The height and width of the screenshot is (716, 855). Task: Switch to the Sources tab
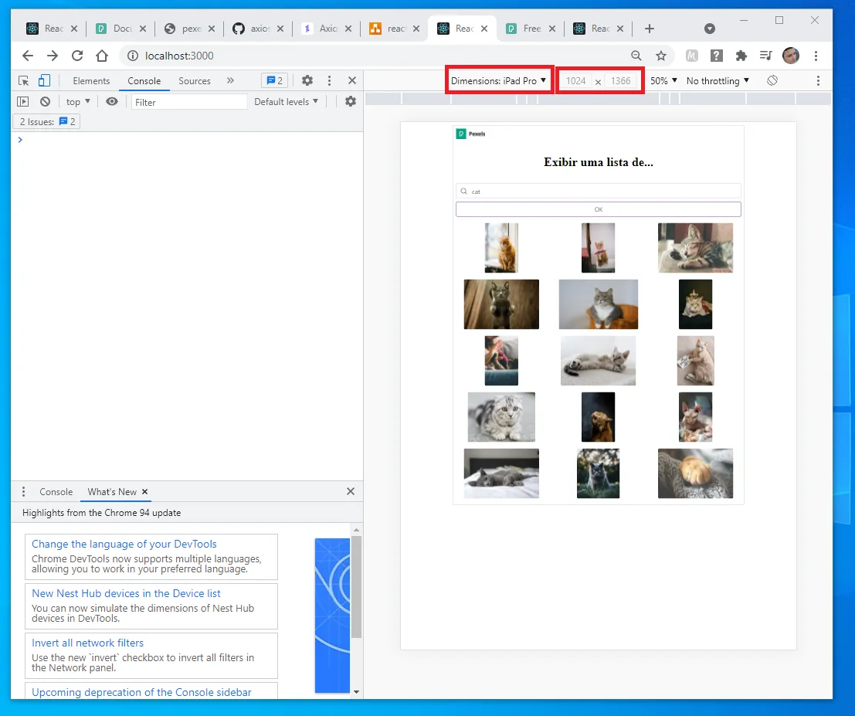(194, 80)
